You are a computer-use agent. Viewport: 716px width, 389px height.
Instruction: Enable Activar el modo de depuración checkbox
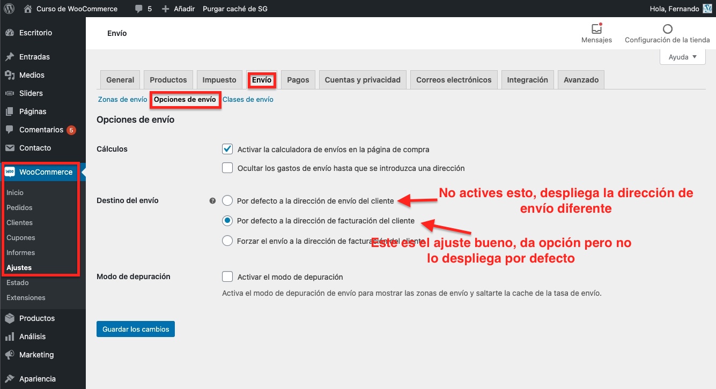click(227, 276)
